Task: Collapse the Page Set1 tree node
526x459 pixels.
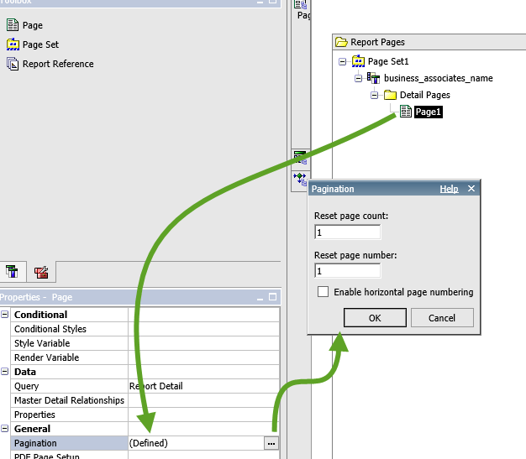Action: point(342,61)
